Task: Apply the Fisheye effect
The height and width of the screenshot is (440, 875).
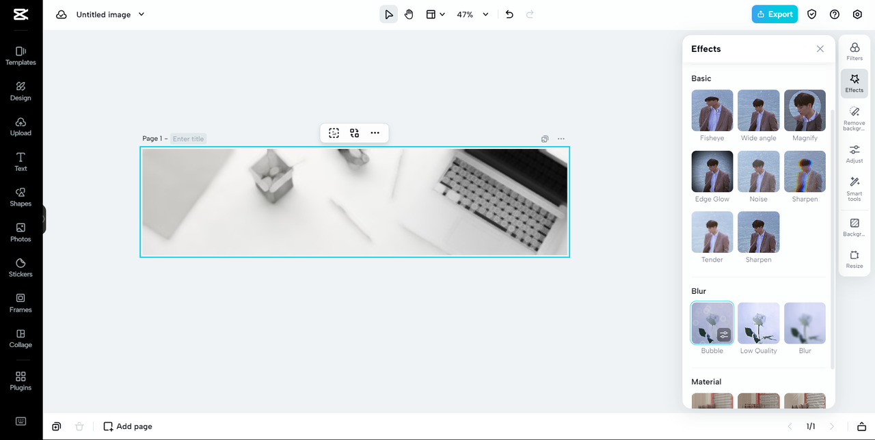Action: 712,111
